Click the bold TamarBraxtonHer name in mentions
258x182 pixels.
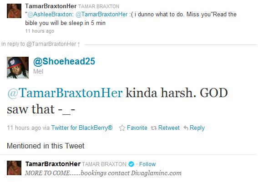53,164
